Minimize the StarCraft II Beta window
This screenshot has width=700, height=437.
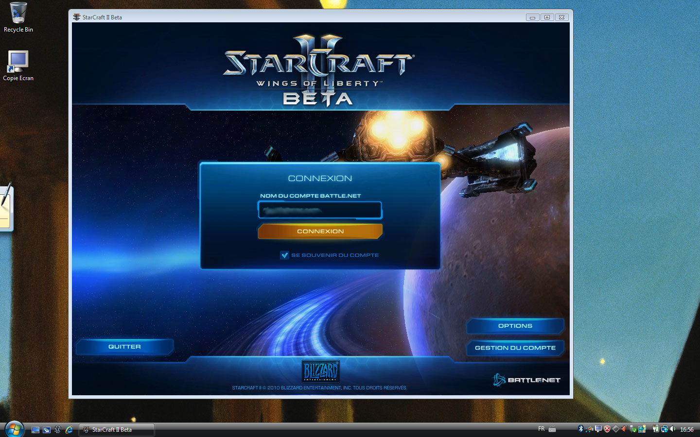(x=532, y=17)
